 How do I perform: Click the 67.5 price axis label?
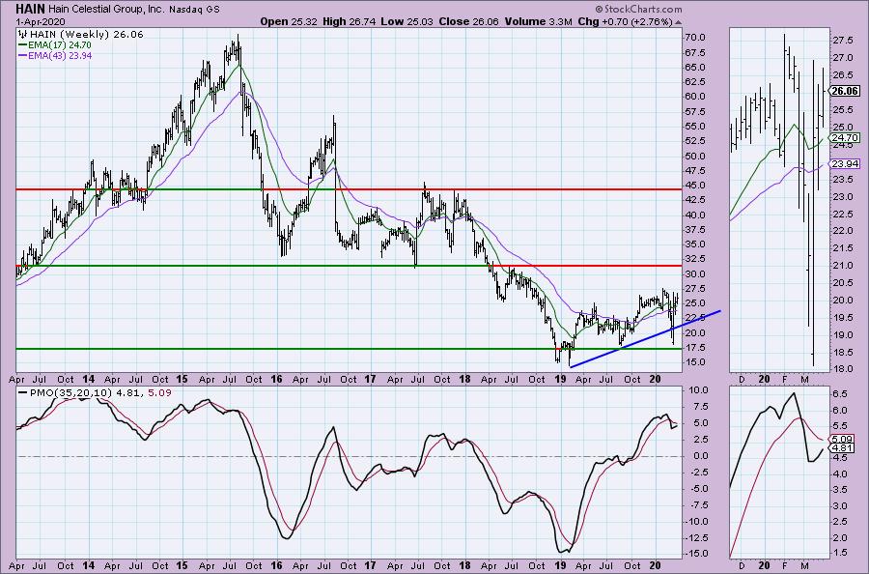(694, 53)
